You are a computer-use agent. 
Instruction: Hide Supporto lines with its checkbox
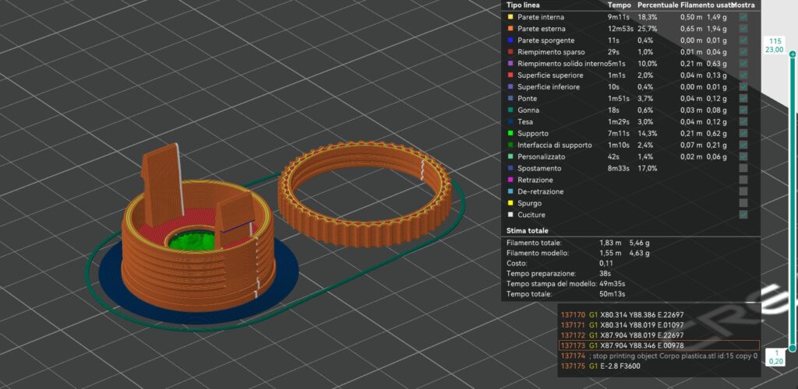pos(743,134)
